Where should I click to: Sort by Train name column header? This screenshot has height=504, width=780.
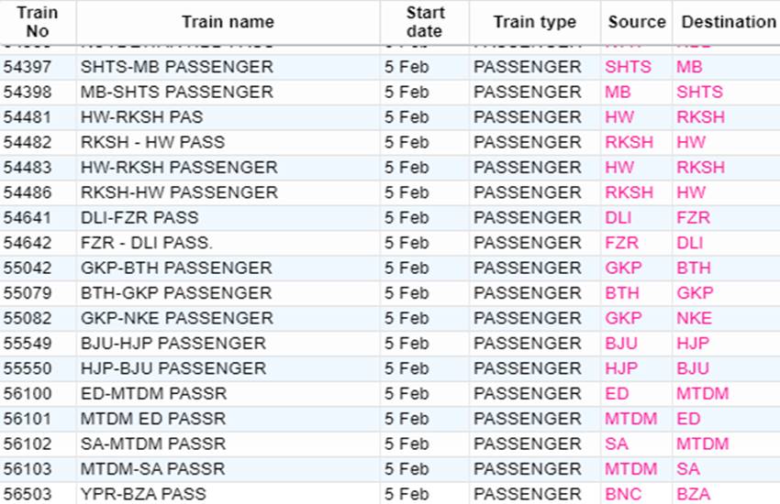228,22
